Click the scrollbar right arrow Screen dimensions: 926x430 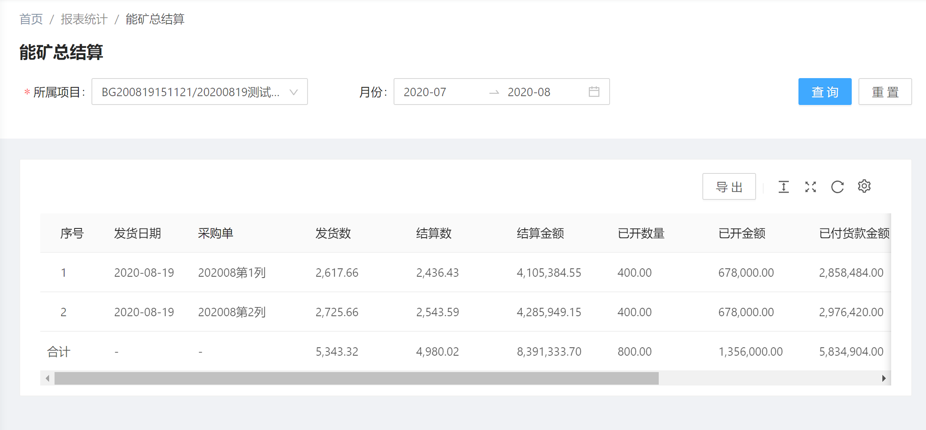[884, 378]
